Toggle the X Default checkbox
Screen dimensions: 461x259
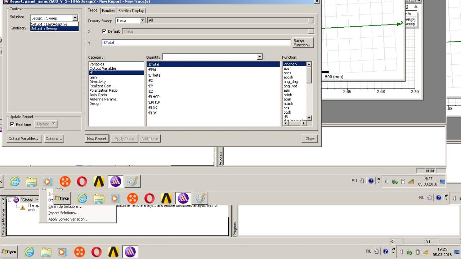104,31
